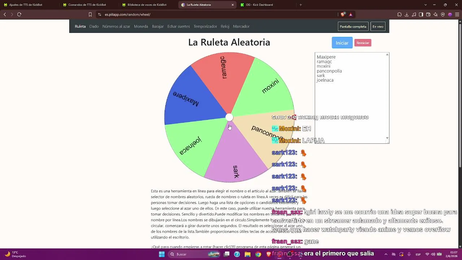462x260 pixels.
Task: Open the Barajar page
Action: pyautogui.click(x=158, y=26)
